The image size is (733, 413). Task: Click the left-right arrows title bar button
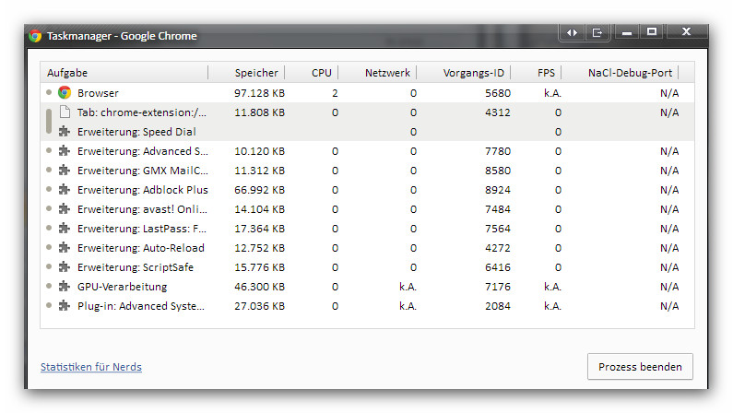(x=572, y=32)
